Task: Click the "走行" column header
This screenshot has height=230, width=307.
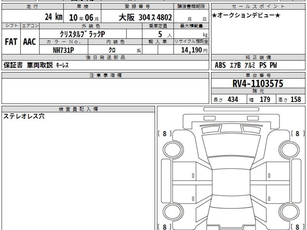Action: [x=32, y=7]
